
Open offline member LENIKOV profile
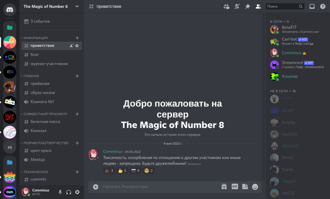pos(297,146)
